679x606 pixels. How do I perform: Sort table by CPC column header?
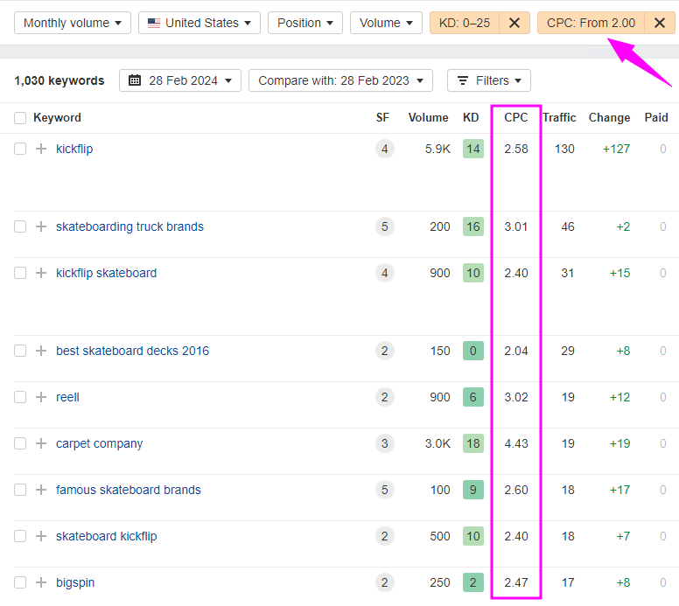point(515,117)
